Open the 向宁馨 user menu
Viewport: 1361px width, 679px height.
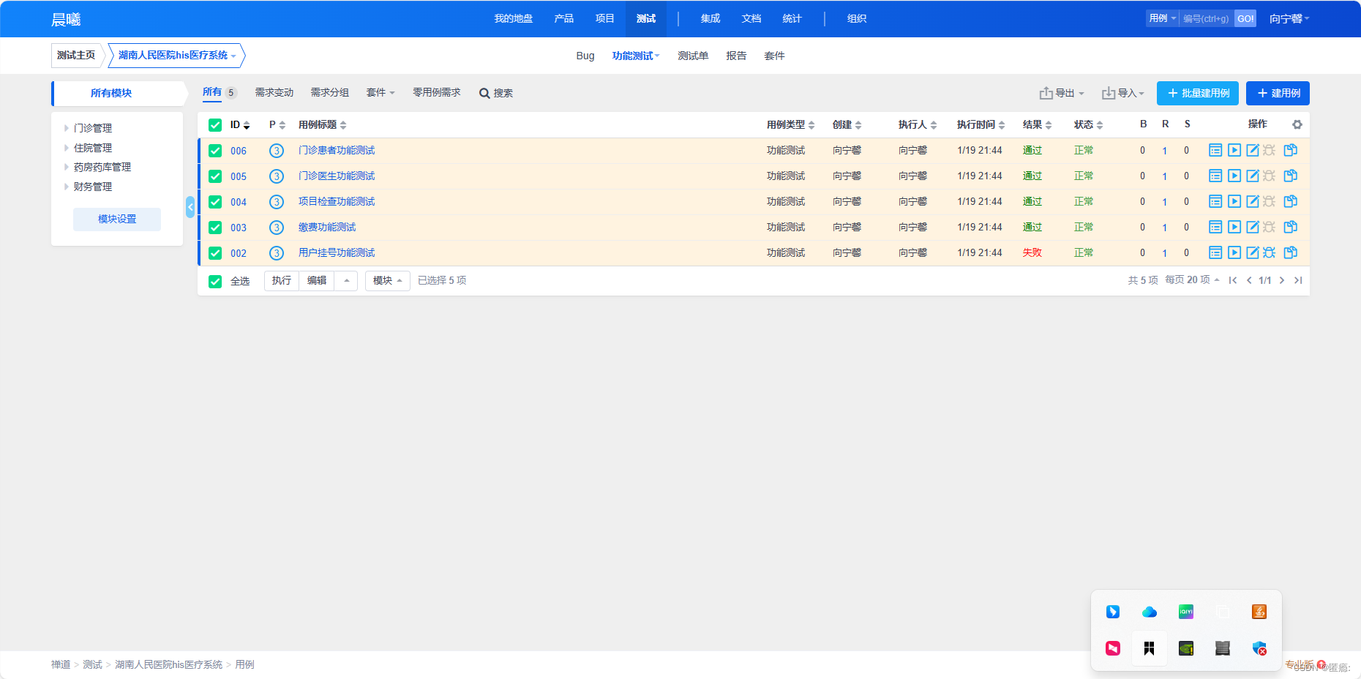[x=1289, y=19]
